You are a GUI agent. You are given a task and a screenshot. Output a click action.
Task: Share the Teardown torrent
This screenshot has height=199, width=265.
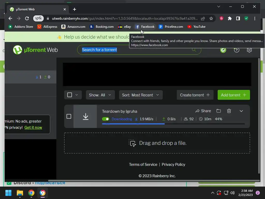tap(203, 111)
